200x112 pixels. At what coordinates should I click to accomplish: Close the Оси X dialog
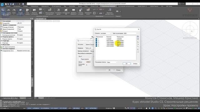tap(139, 29)
